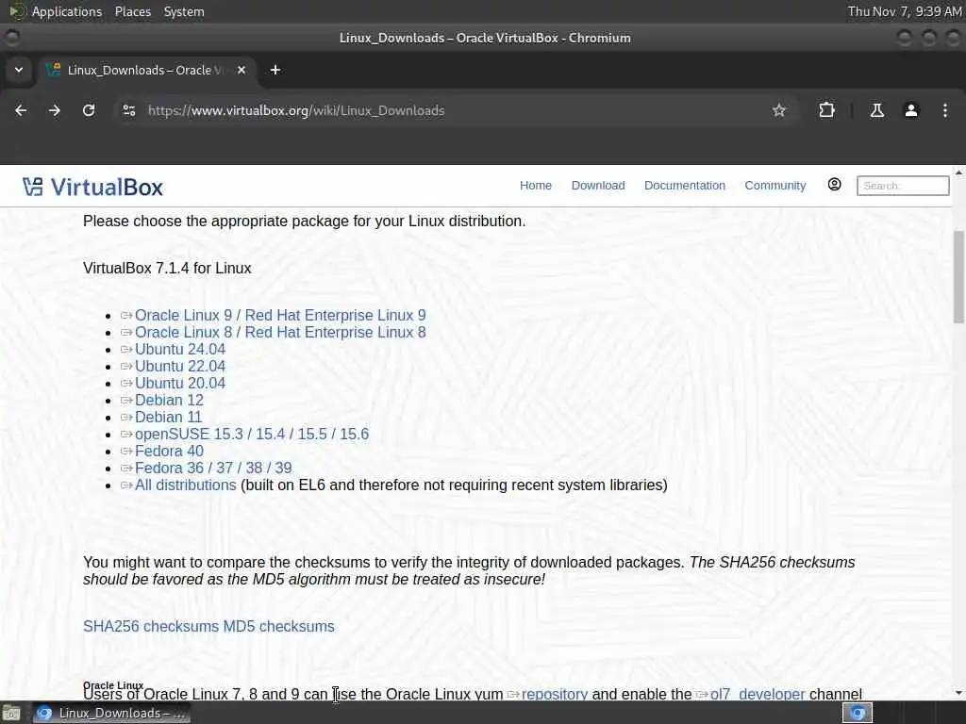Screen dimensions: 966x724
Task: Download Fedora 36 / 37 / 38 / 39 package
Action: [x=213, y=468]
